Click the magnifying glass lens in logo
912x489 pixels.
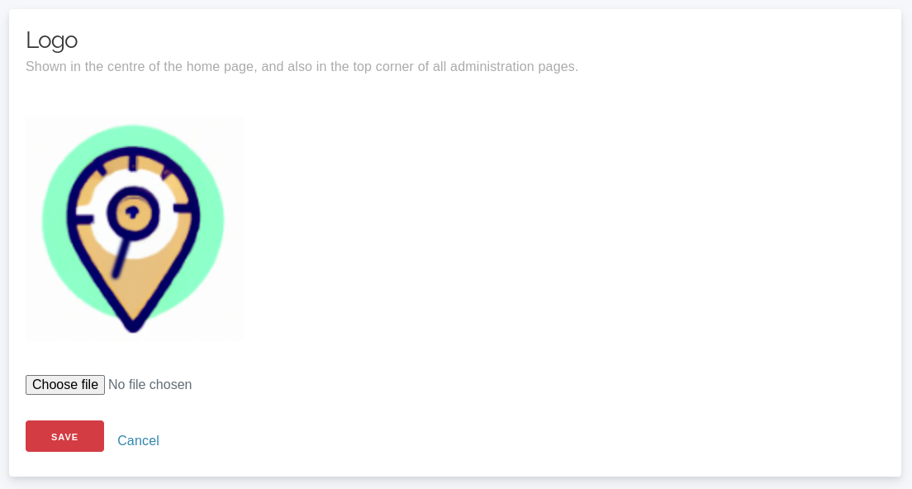click(x=132, y=212)
